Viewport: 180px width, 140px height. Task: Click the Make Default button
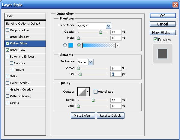[x=83, y=115]
